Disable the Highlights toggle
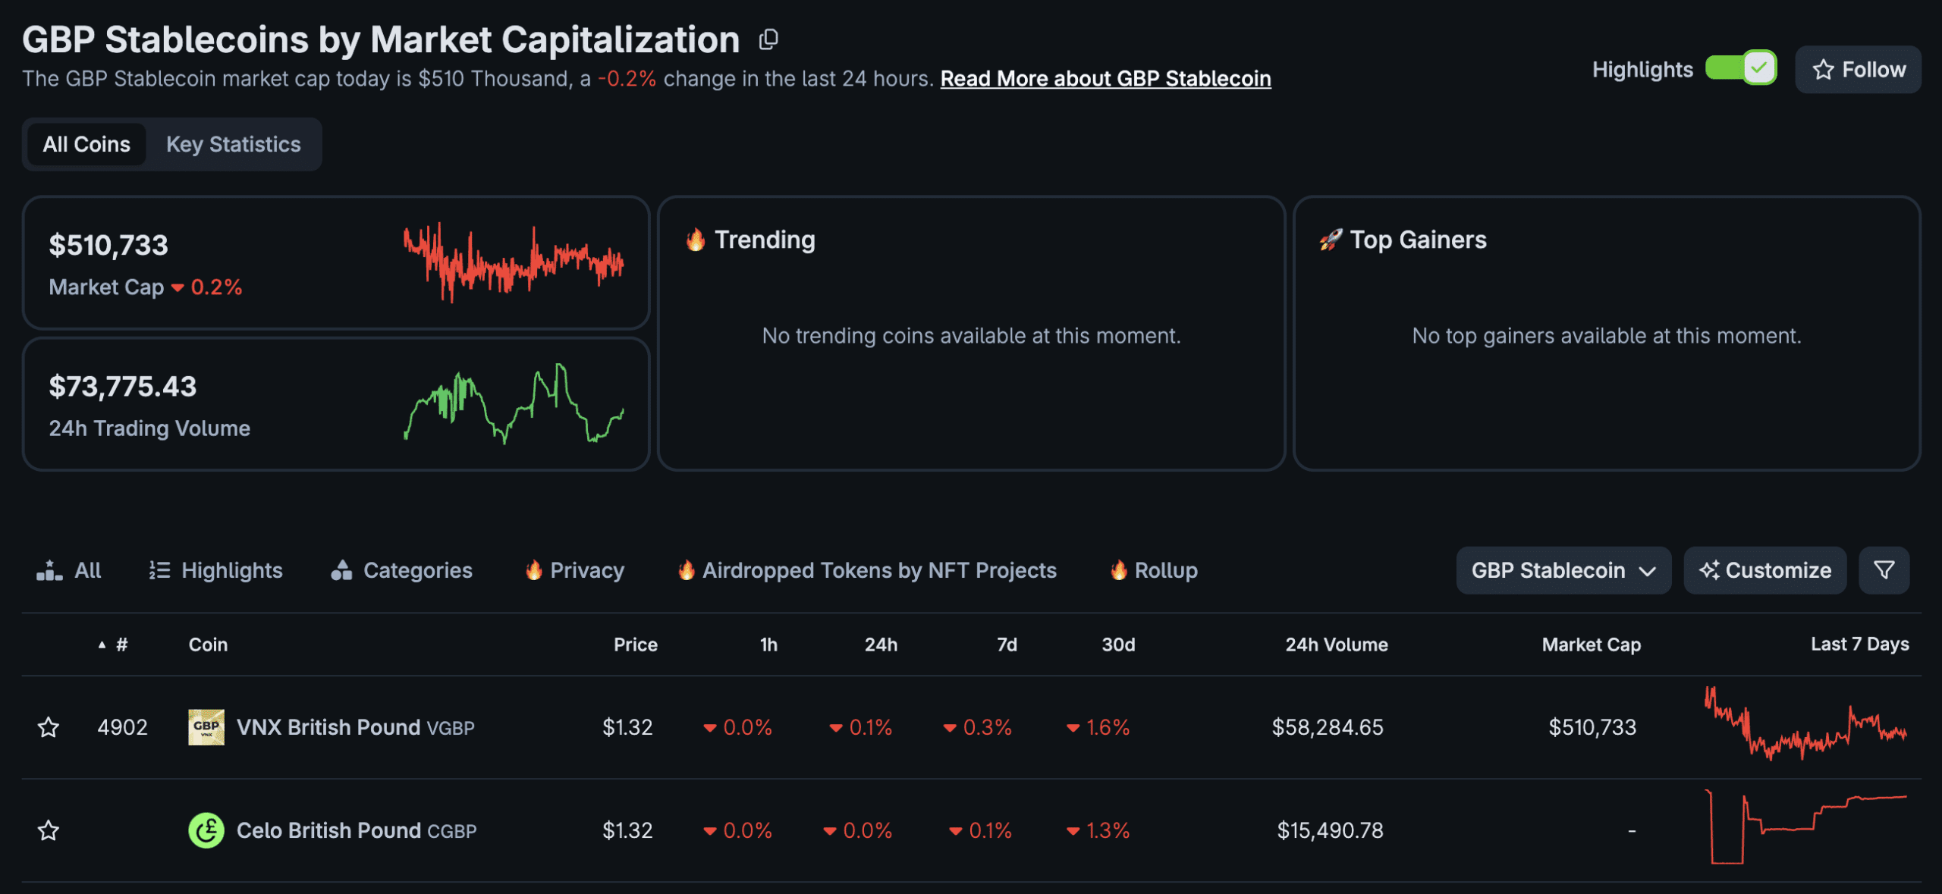The image size is (1942, 894). pos(1742,67)
